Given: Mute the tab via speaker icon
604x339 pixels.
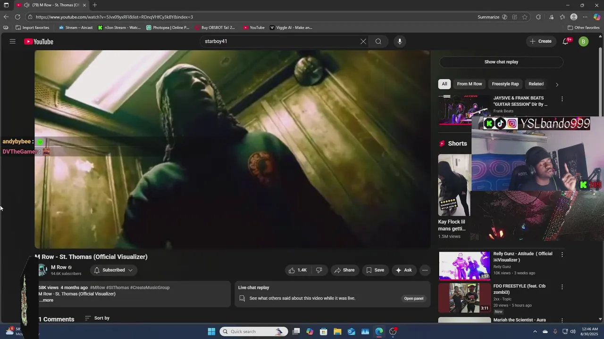Looking at the screenshot, I should pyautogui.click(x=26, y=5).
